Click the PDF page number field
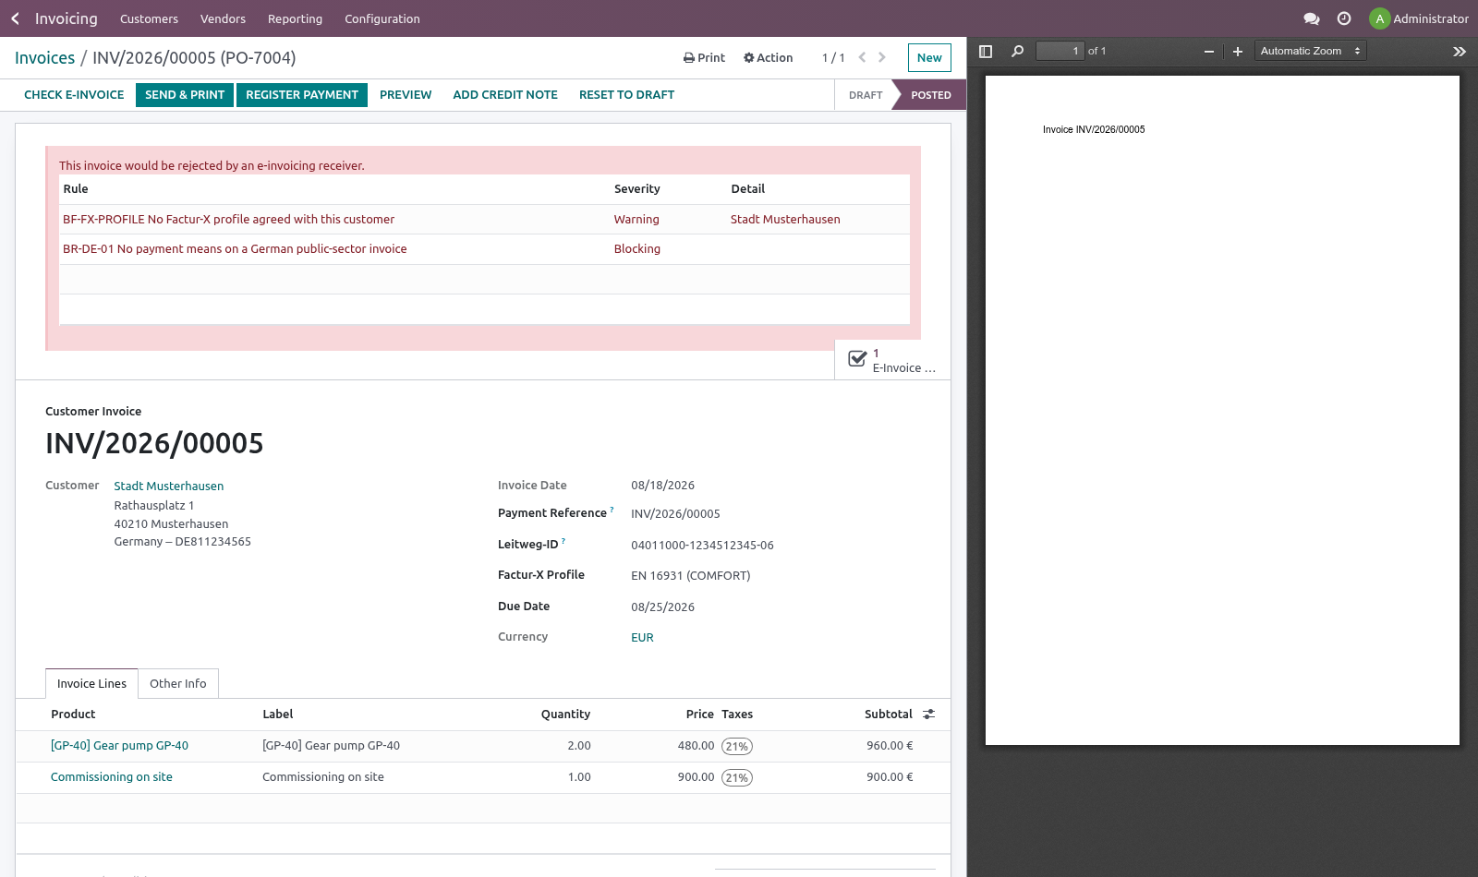The height and width of the screenshot is (877, 1478). tap(1060, 52)
